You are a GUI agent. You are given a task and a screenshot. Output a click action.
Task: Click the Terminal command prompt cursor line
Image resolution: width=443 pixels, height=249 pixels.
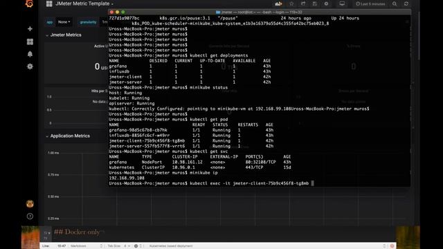211,183
